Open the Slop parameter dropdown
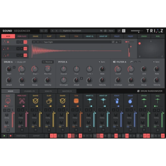Image resolution: width=166 pixels, height=166 pixels. click(38, 74)
